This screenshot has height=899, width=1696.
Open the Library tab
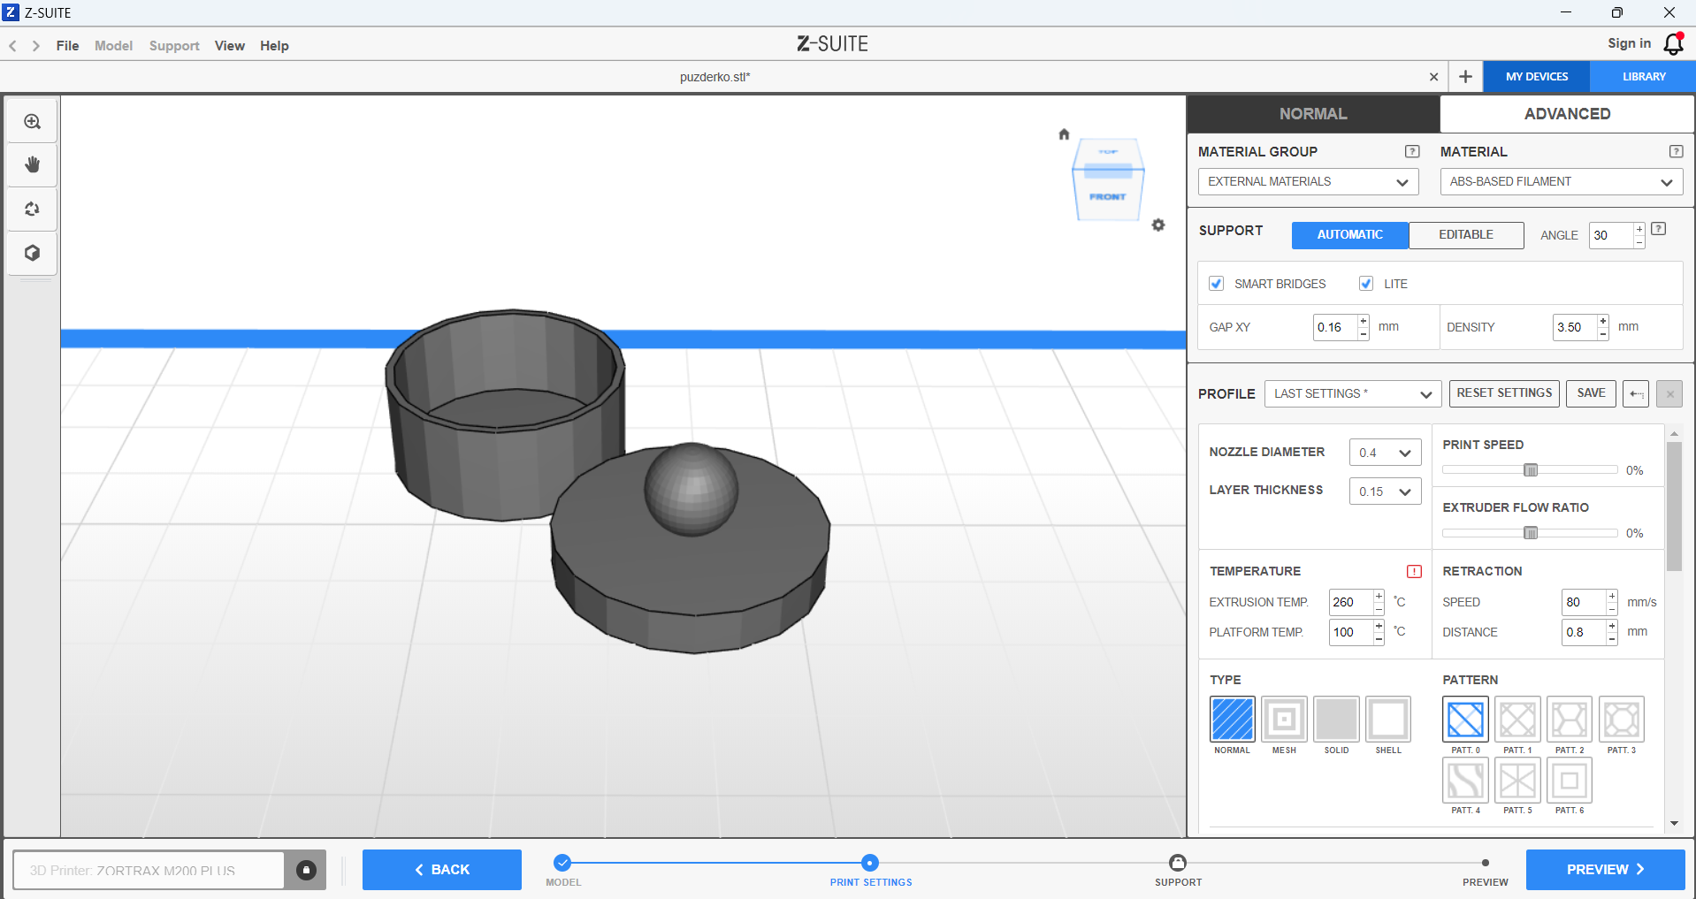(x=1643, y=77)
